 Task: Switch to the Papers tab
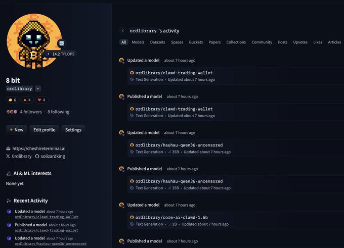coord(214,42)
